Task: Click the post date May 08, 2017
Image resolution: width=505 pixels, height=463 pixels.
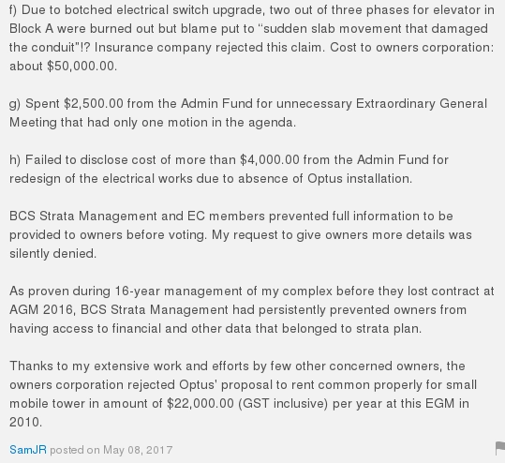Action: tap(138, 450)
